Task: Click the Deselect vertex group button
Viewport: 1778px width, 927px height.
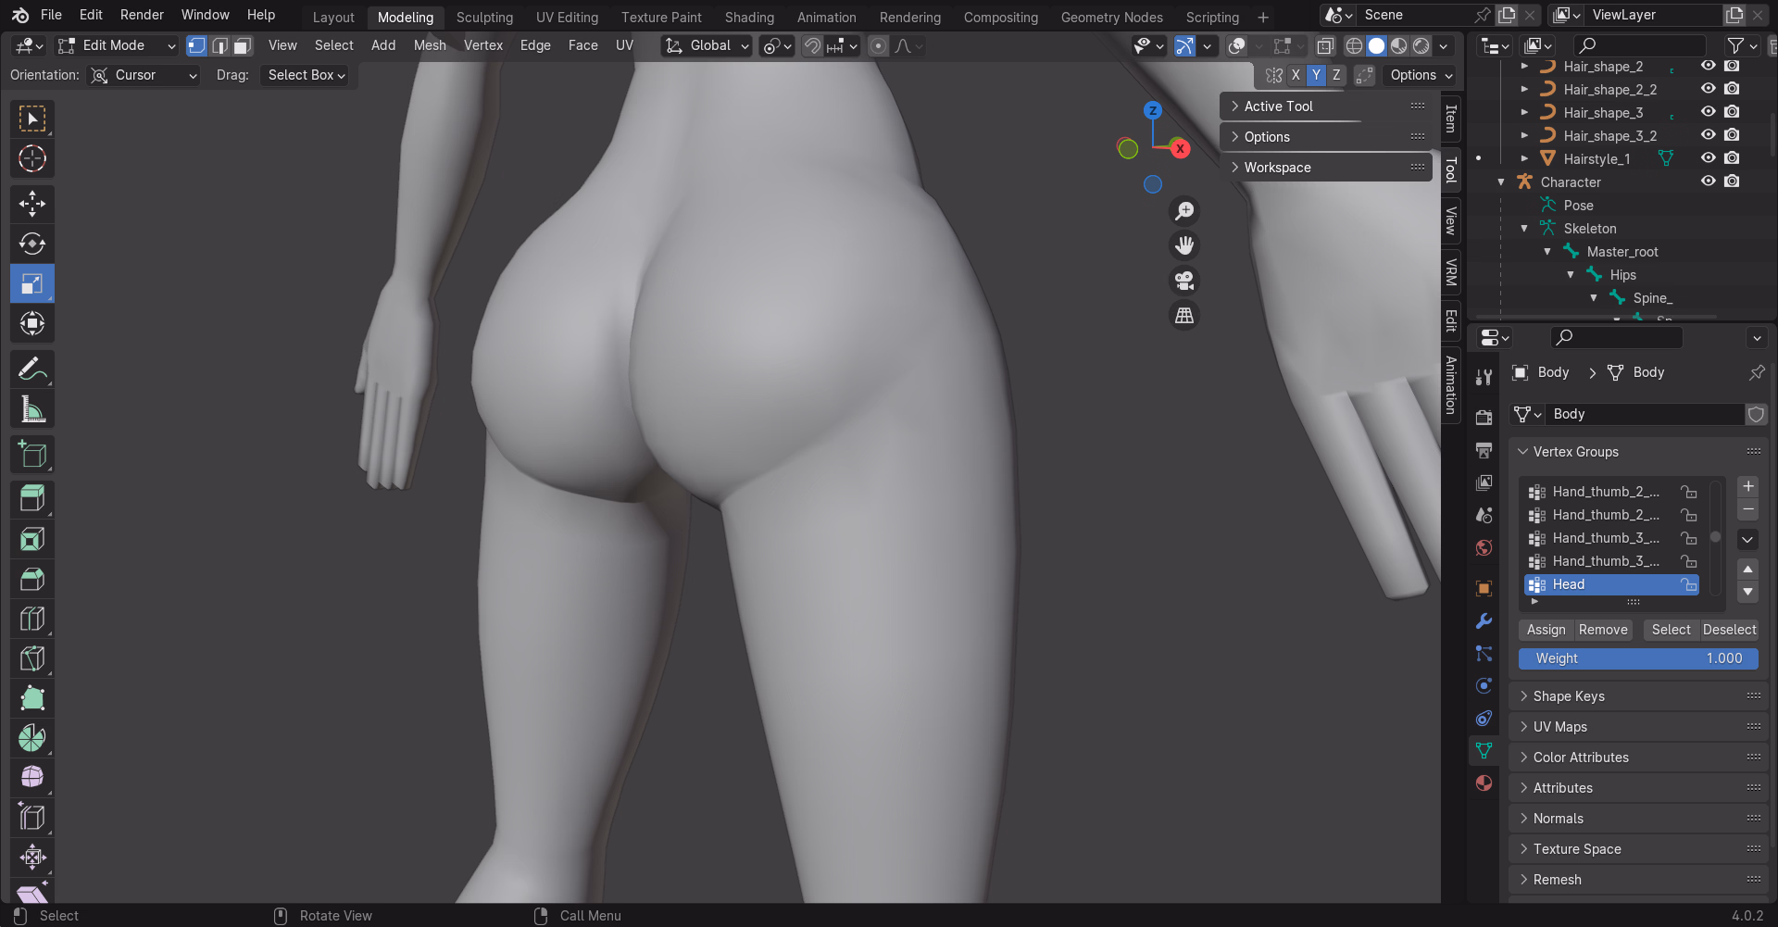Action: click(1729, 630)
